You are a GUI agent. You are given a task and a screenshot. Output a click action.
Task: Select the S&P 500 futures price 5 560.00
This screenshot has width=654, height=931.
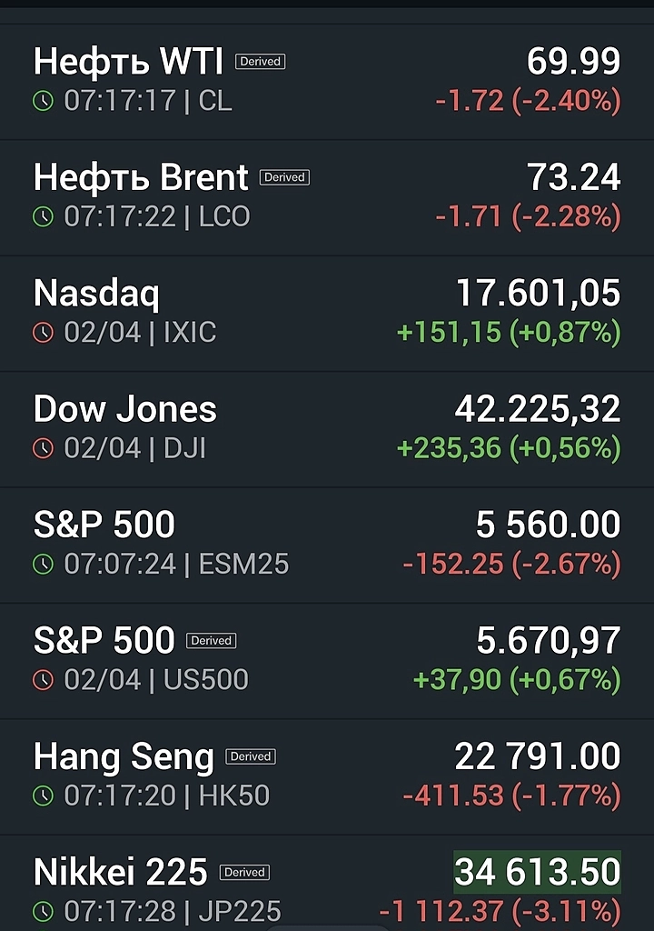(x=548, y=525)
